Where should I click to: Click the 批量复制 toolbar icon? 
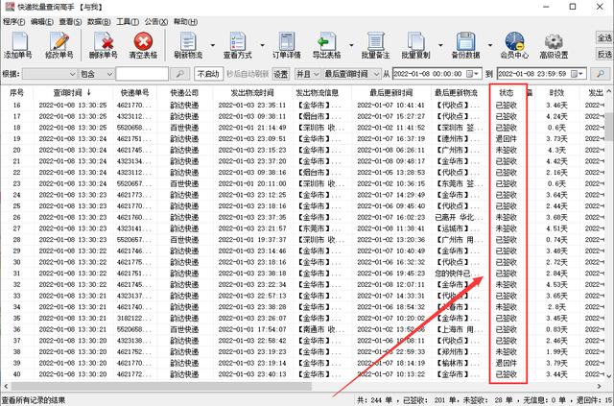pos(415,41)
